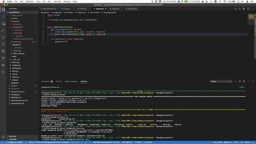
Task: Select bash in terminal shell dropdown
Action: point(221,81)
